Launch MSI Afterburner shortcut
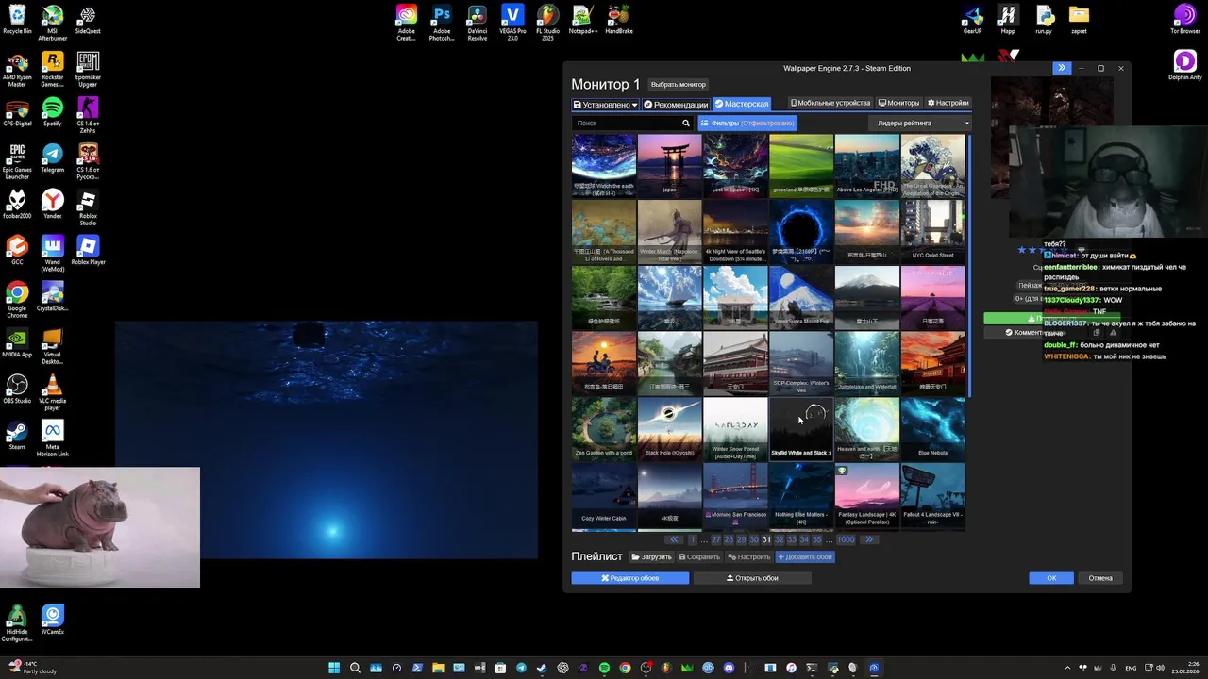Screen dimensions: 1208x679 pyautogui.click(x=53, y=21)
